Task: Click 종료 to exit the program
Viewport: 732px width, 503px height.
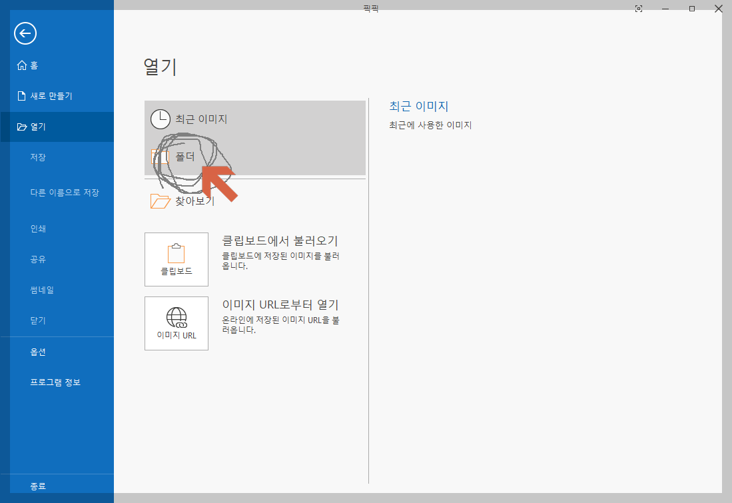Action: click(x=37, y=485)
